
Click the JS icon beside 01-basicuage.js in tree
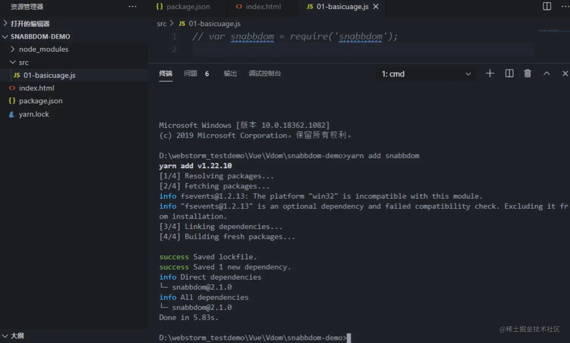point(17,75)
